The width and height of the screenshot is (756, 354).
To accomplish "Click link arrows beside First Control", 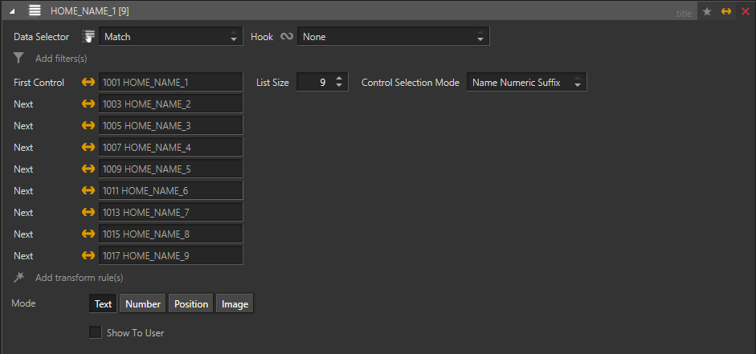I will coord(88,83).
